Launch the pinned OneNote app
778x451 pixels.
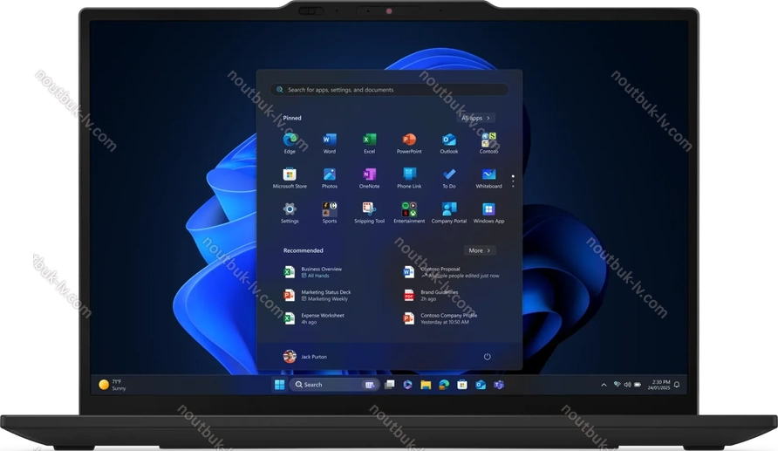coord(369,175)
